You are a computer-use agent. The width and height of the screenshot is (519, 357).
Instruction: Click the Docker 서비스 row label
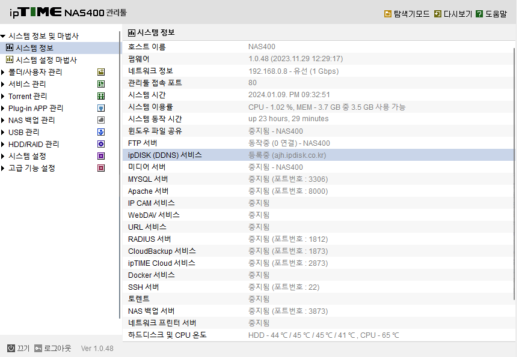[152, 275]
